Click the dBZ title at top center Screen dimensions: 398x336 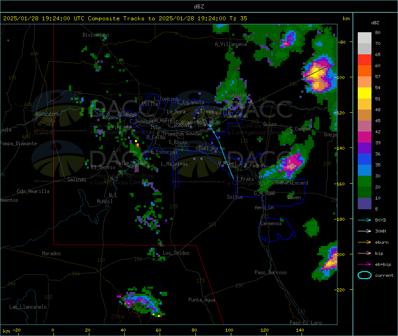coord(199,7)
